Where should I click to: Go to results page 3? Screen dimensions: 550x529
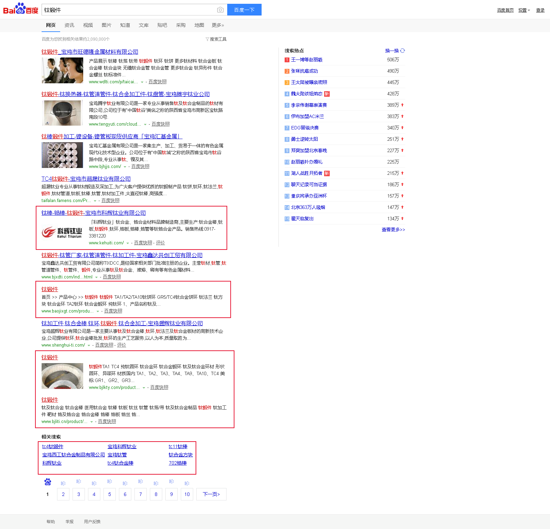[x=79, y=494]
